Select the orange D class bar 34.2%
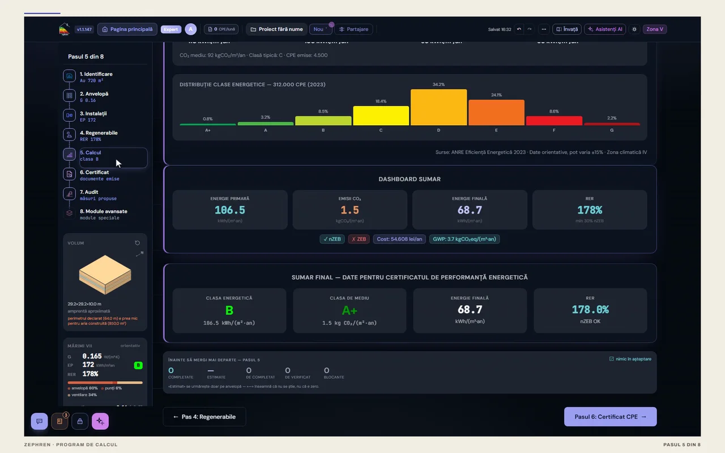This screenshot has height=453, width=725. pyautogui.click(x=438, y=107)
